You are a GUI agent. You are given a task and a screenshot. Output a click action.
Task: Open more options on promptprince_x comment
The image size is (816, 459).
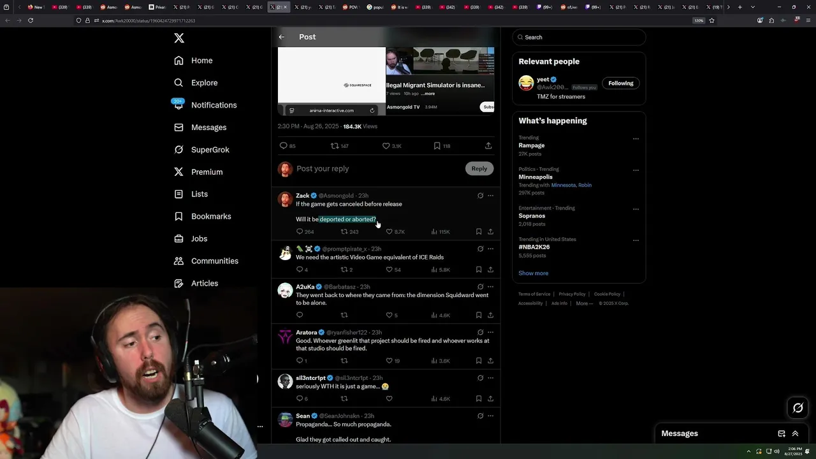pyautogui.click(x=490, y=249)
